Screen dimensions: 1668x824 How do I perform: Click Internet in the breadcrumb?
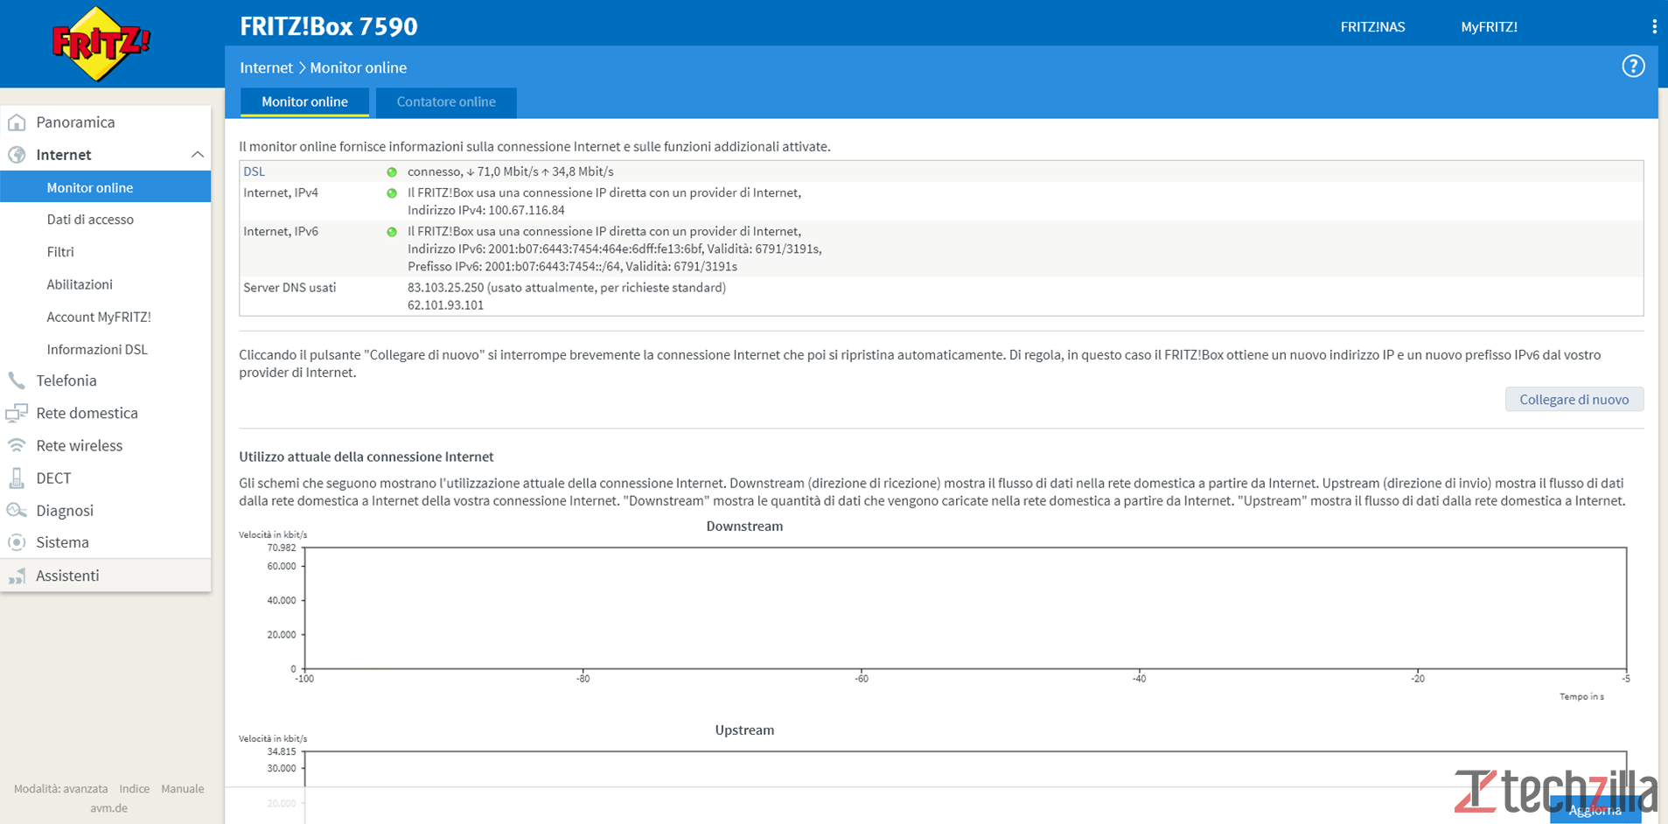[x=266, y=68]
